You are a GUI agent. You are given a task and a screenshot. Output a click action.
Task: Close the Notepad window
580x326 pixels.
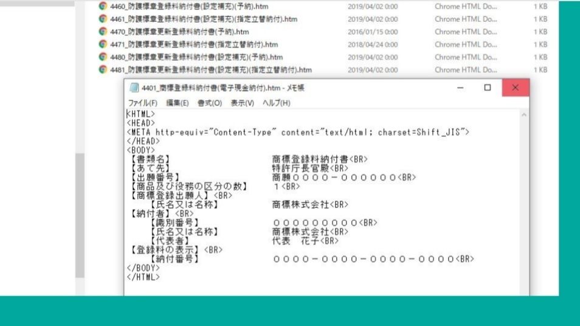pos(516,88)
